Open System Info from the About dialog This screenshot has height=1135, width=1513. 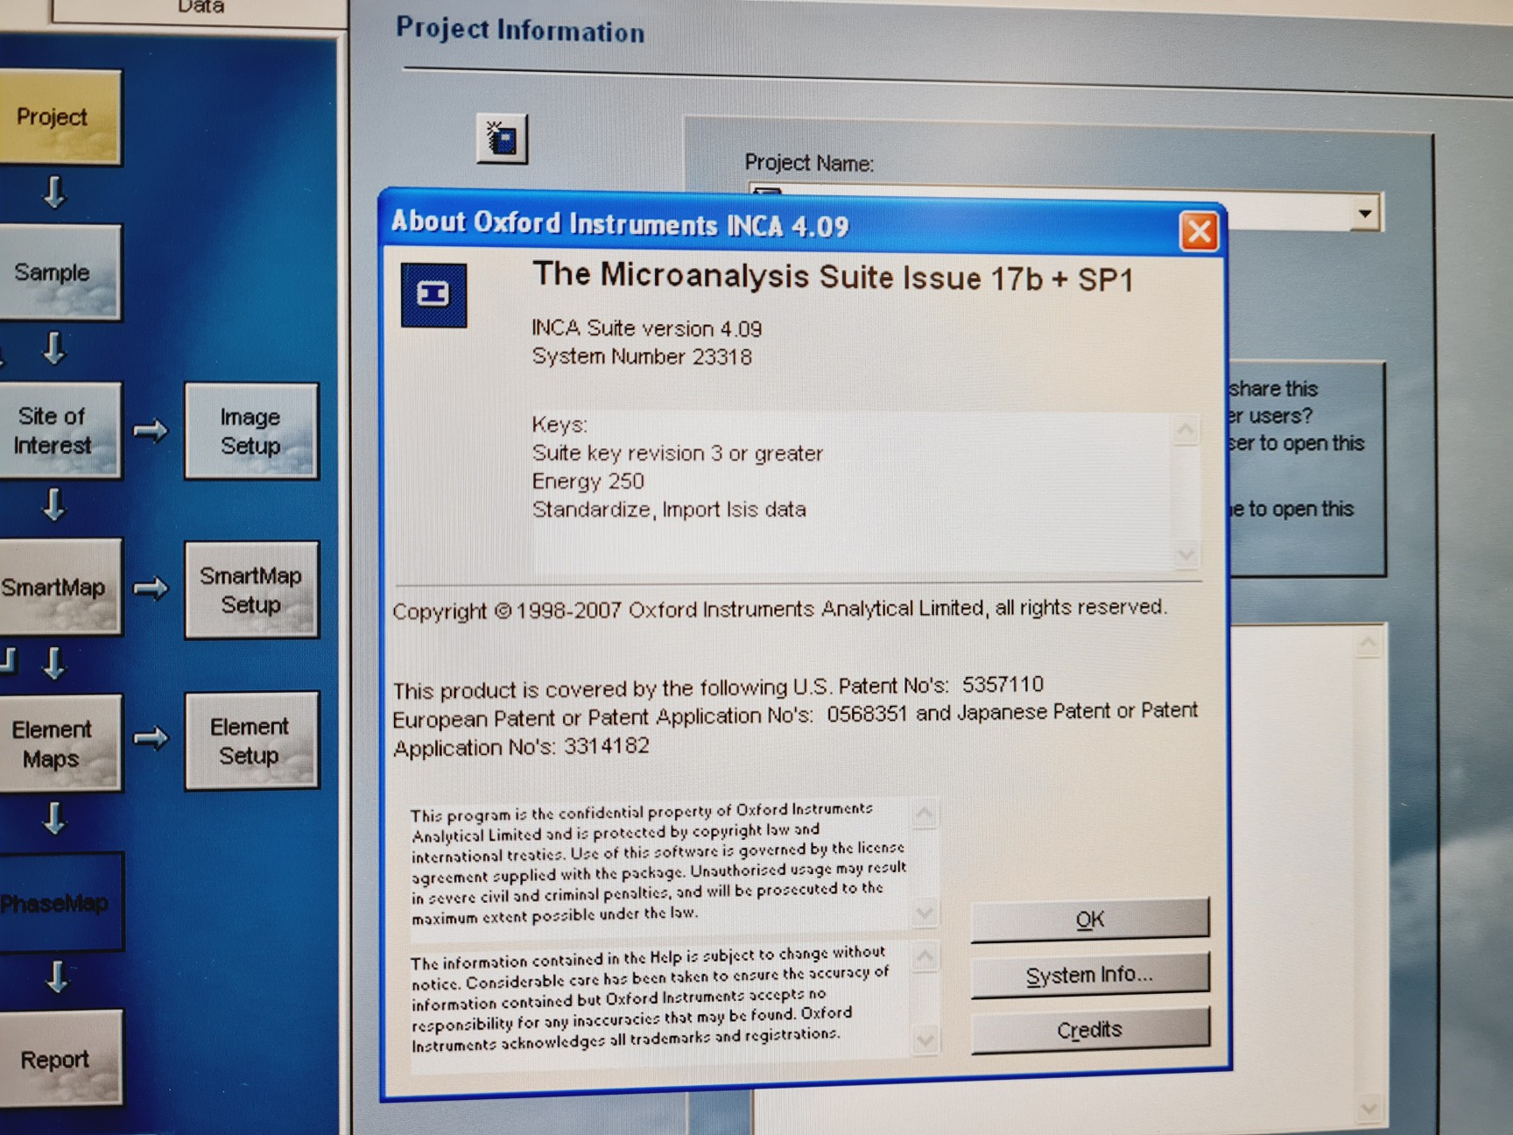(1089, 975)
